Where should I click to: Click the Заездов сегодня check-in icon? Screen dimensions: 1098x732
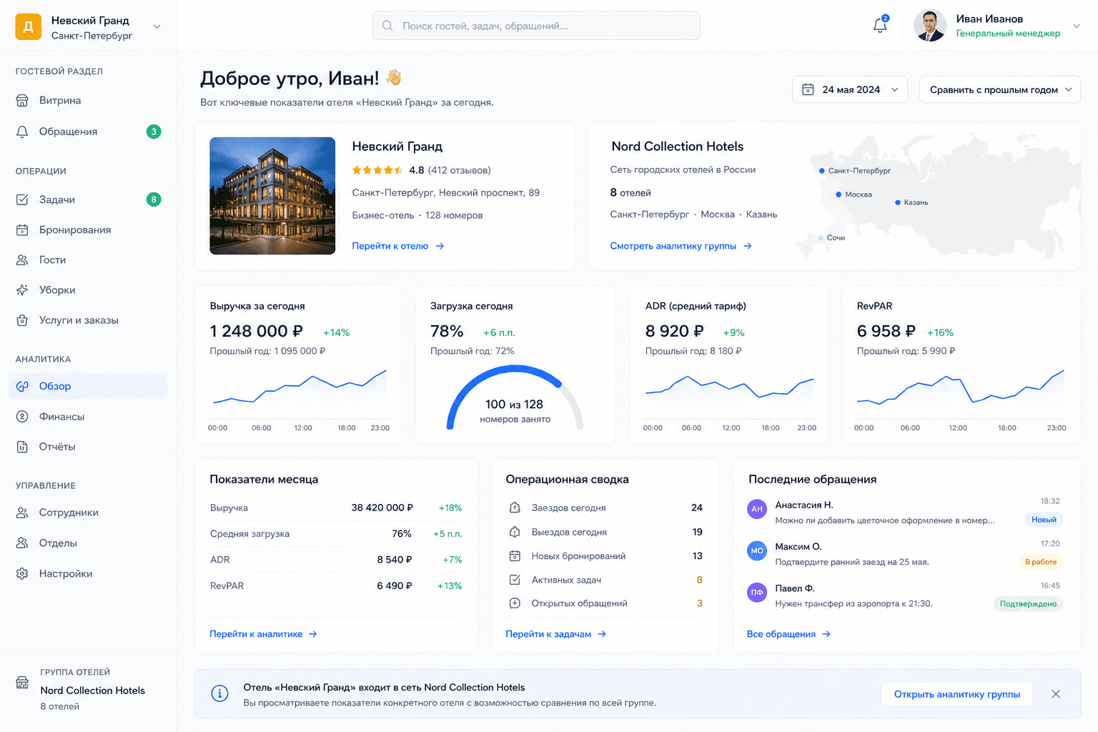pyautogui.click(x=515, y=508)
